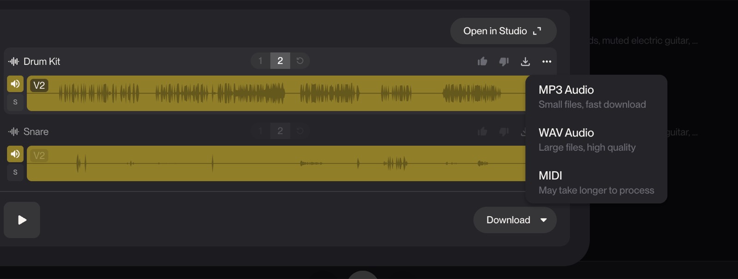Screen dimensions: 738x279
Task: Click the Drum Kit track name
Action: 42,61
